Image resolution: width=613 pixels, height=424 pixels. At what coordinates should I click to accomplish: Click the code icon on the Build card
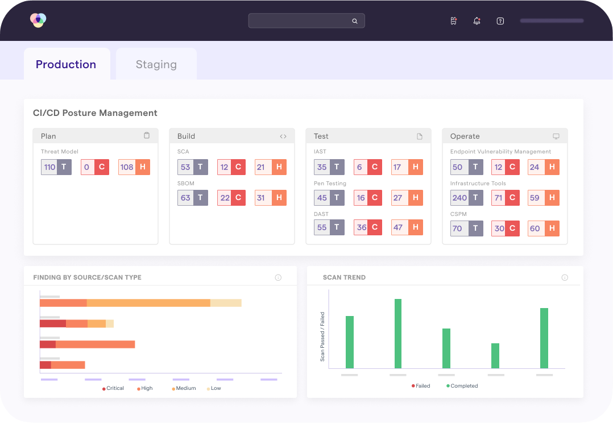(283, 136)
